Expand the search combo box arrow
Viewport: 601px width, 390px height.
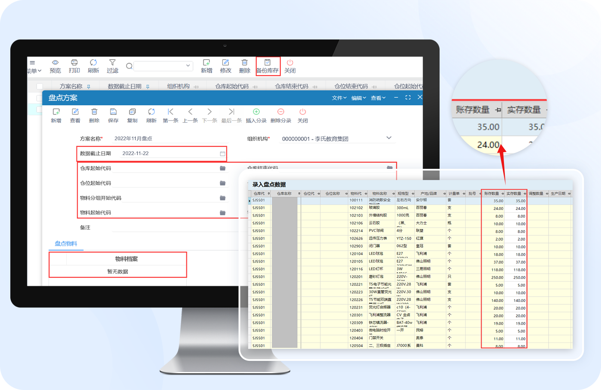point(188,66)
